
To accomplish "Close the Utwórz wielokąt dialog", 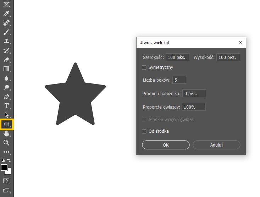I will (240, 42).
